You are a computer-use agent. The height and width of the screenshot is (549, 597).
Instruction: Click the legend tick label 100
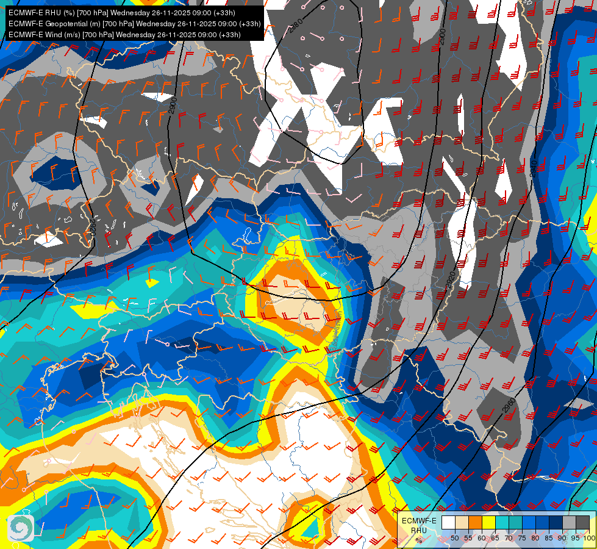point(589,538)
